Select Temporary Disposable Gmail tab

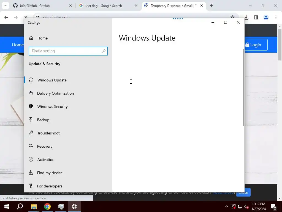174,6
